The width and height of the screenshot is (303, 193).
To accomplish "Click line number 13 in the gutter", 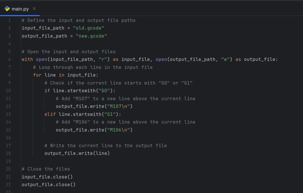I will pyautogui.click(x=8, y=114).
